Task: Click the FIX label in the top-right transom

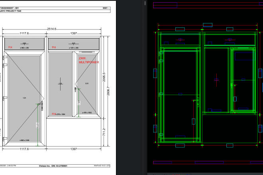Action: coord(54,48)
